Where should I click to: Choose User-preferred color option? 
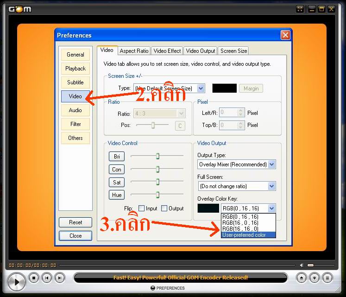248,235
